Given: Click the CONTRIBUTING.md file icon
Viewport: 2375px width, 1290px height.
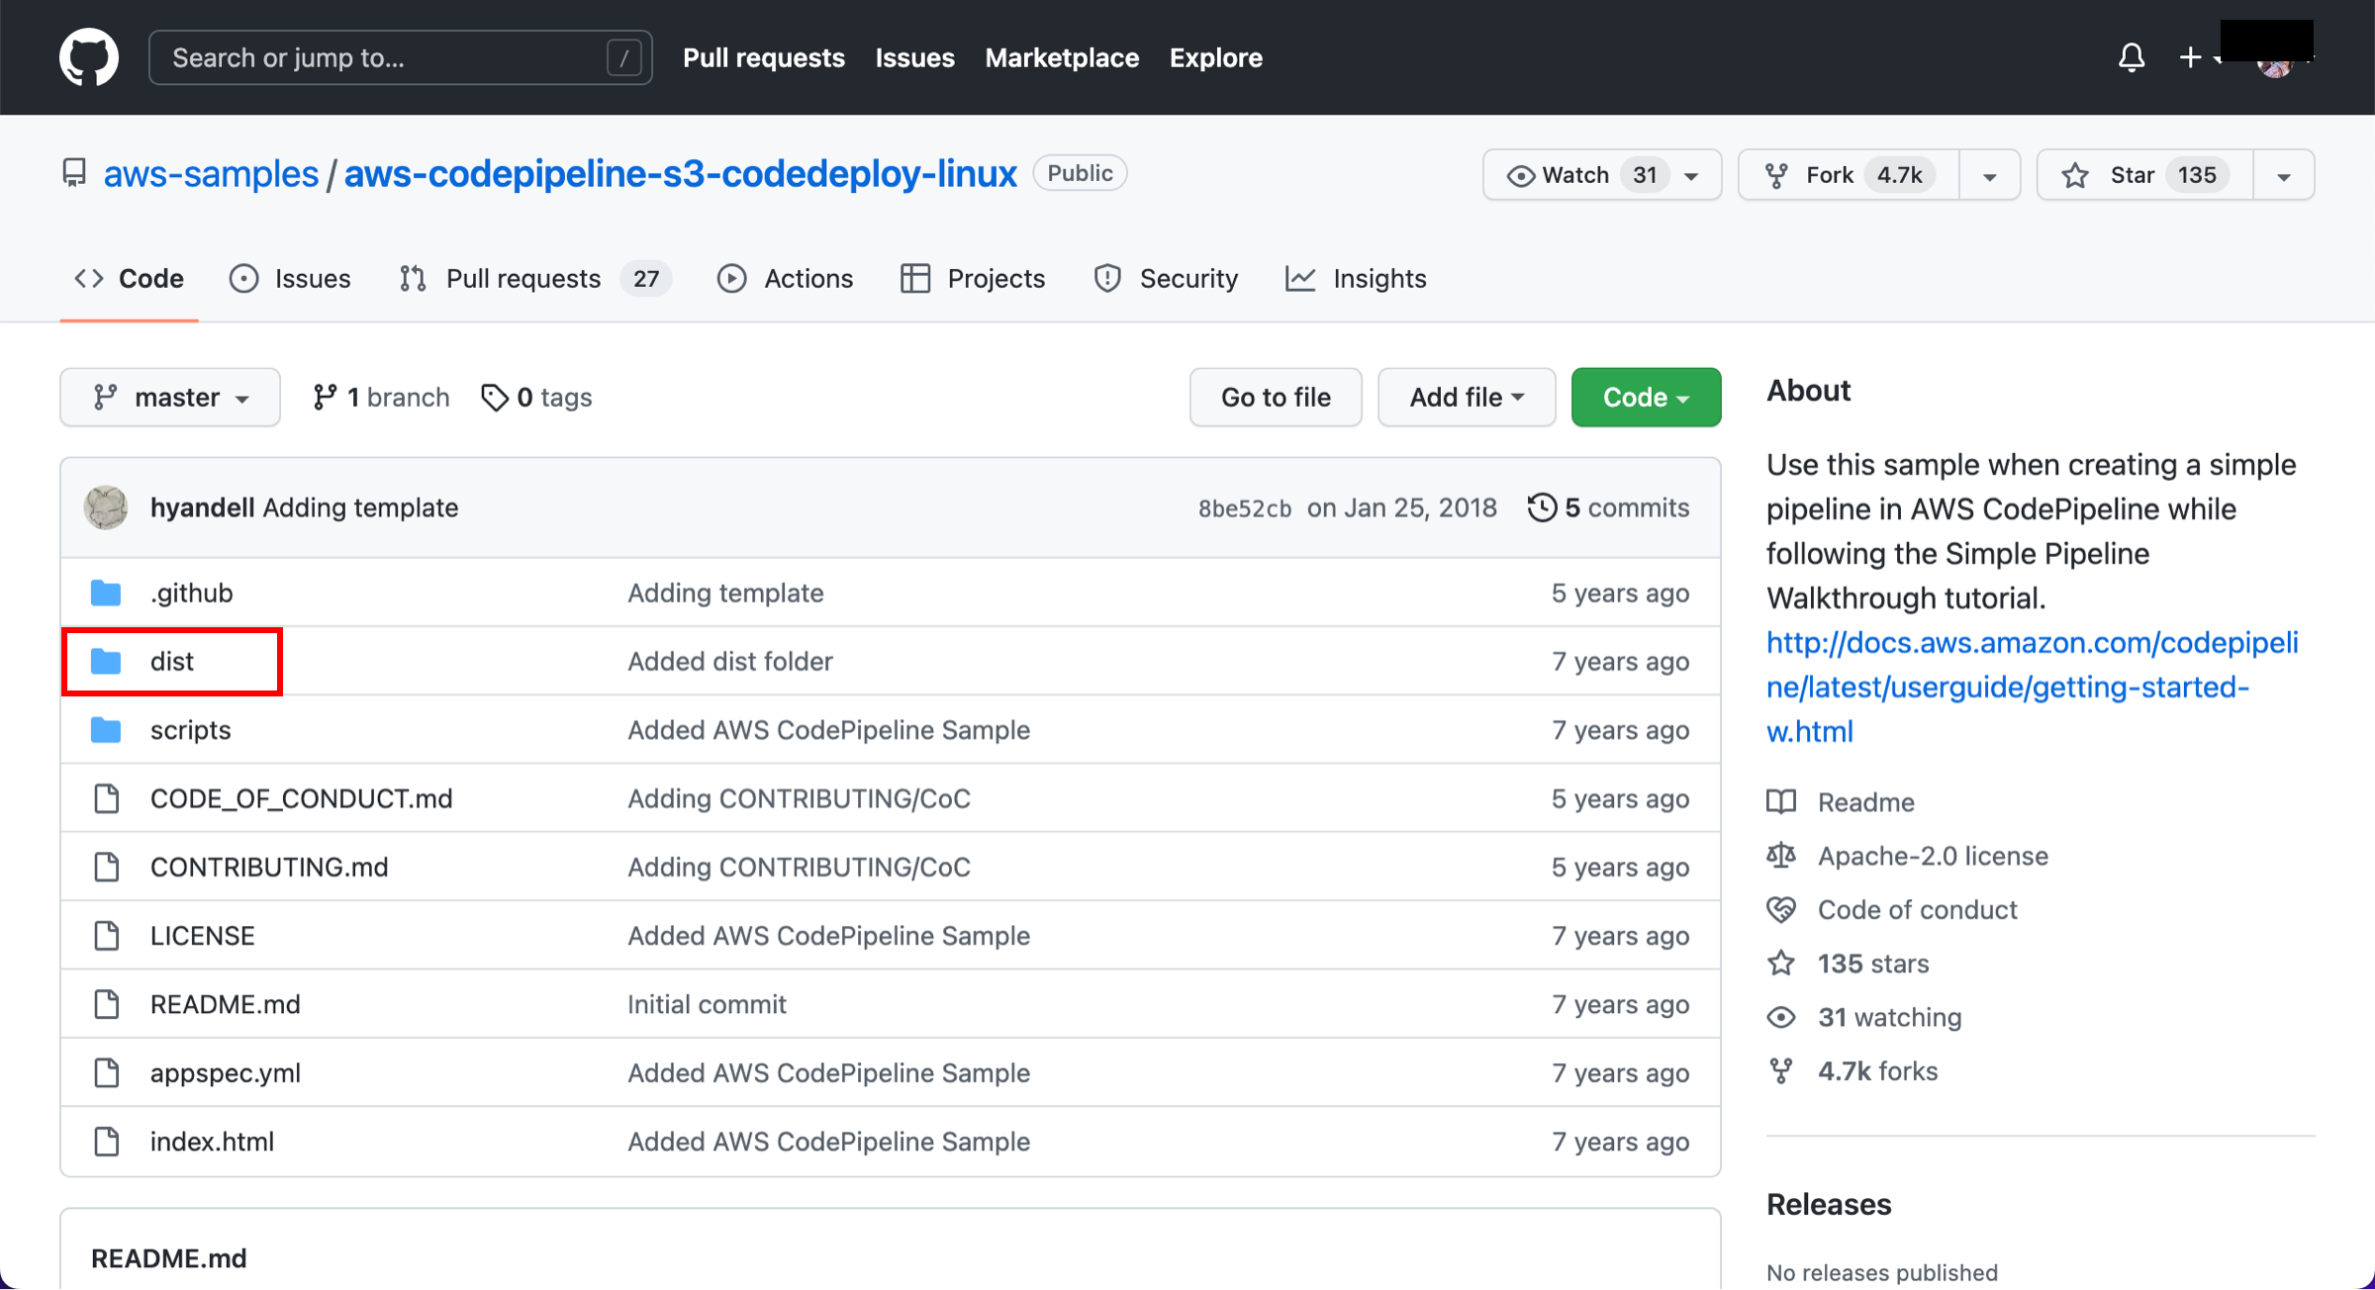Looking at the screenshot, I should coord(106,867).
